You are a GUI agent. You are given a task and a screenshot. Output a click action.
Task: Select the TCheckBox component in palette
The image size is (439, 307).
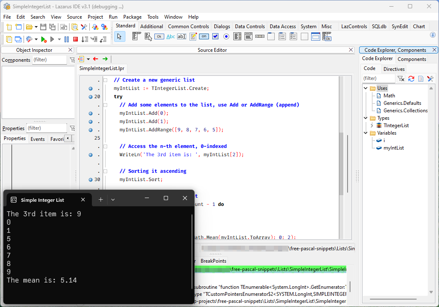point(215,36)
